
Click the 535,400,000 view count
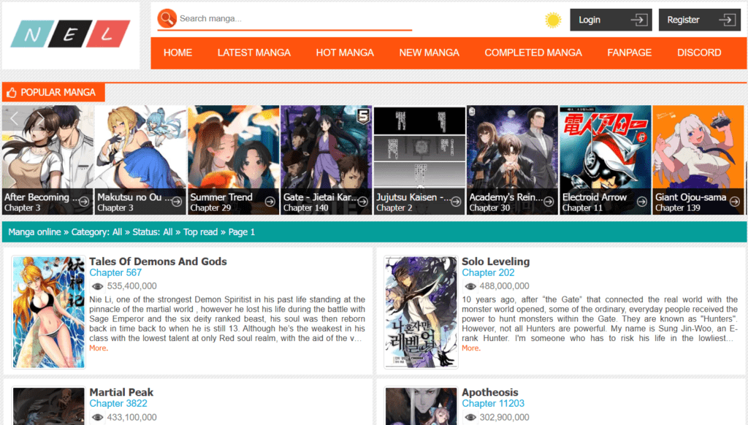(131, 286)
